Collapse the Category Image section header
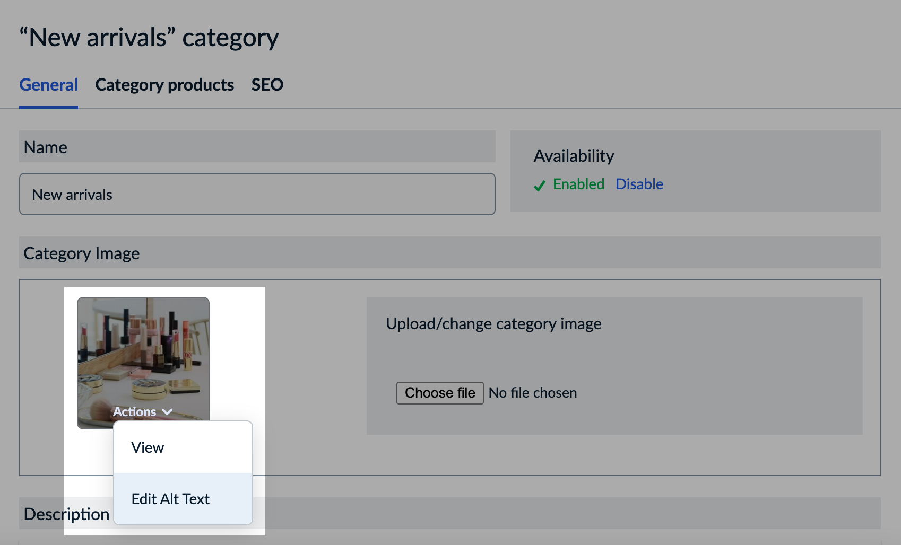The width and height of the screenshot is (901, 545). [x=81, y=253]
